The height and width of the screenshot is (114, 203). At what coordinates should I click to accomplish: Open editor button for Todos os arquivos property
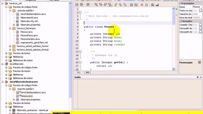tap(200, 10)
